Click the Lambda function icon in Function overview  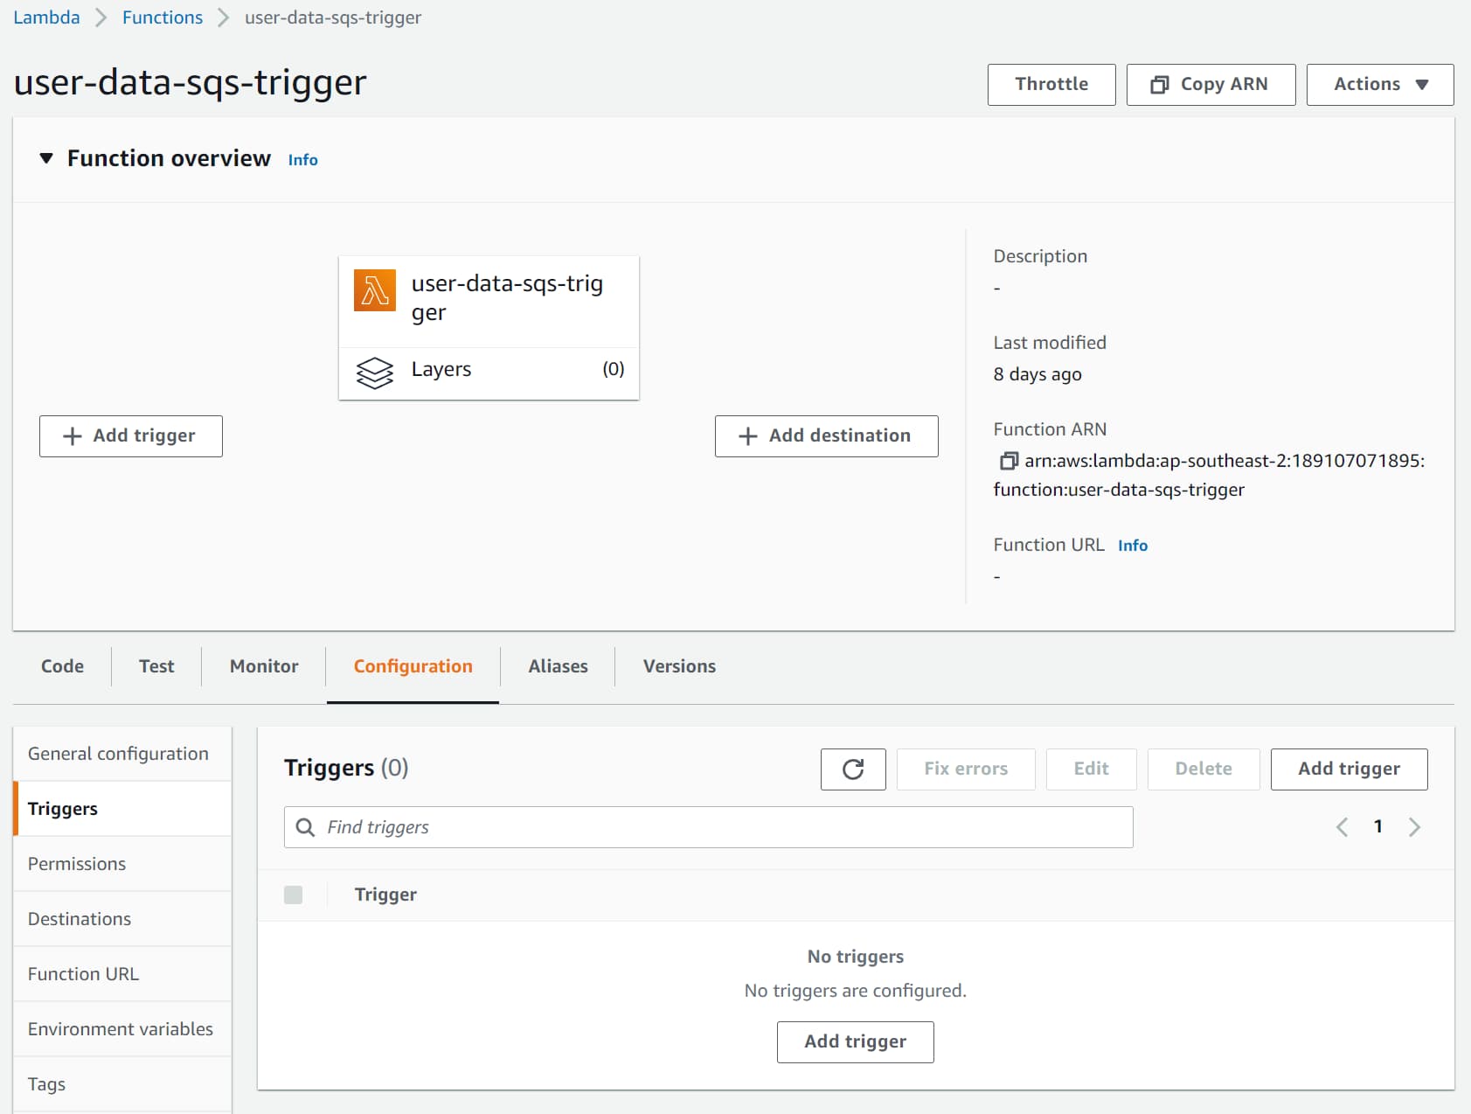click(x=374, y=292)
